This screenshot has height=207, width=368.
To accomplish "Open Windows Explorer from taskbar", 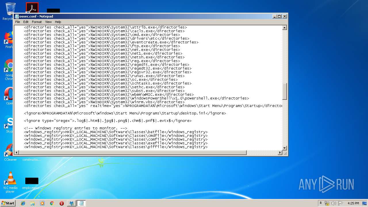I will pyautogui.click(x=32, y=203).
